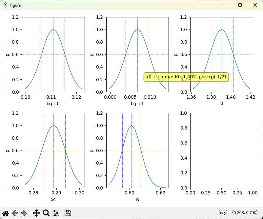Image resolution: width=263 pixels, height=219 pixels.
Task: Click the "0.010" tick under the bg_c1 plot
Action: [150, 97]
